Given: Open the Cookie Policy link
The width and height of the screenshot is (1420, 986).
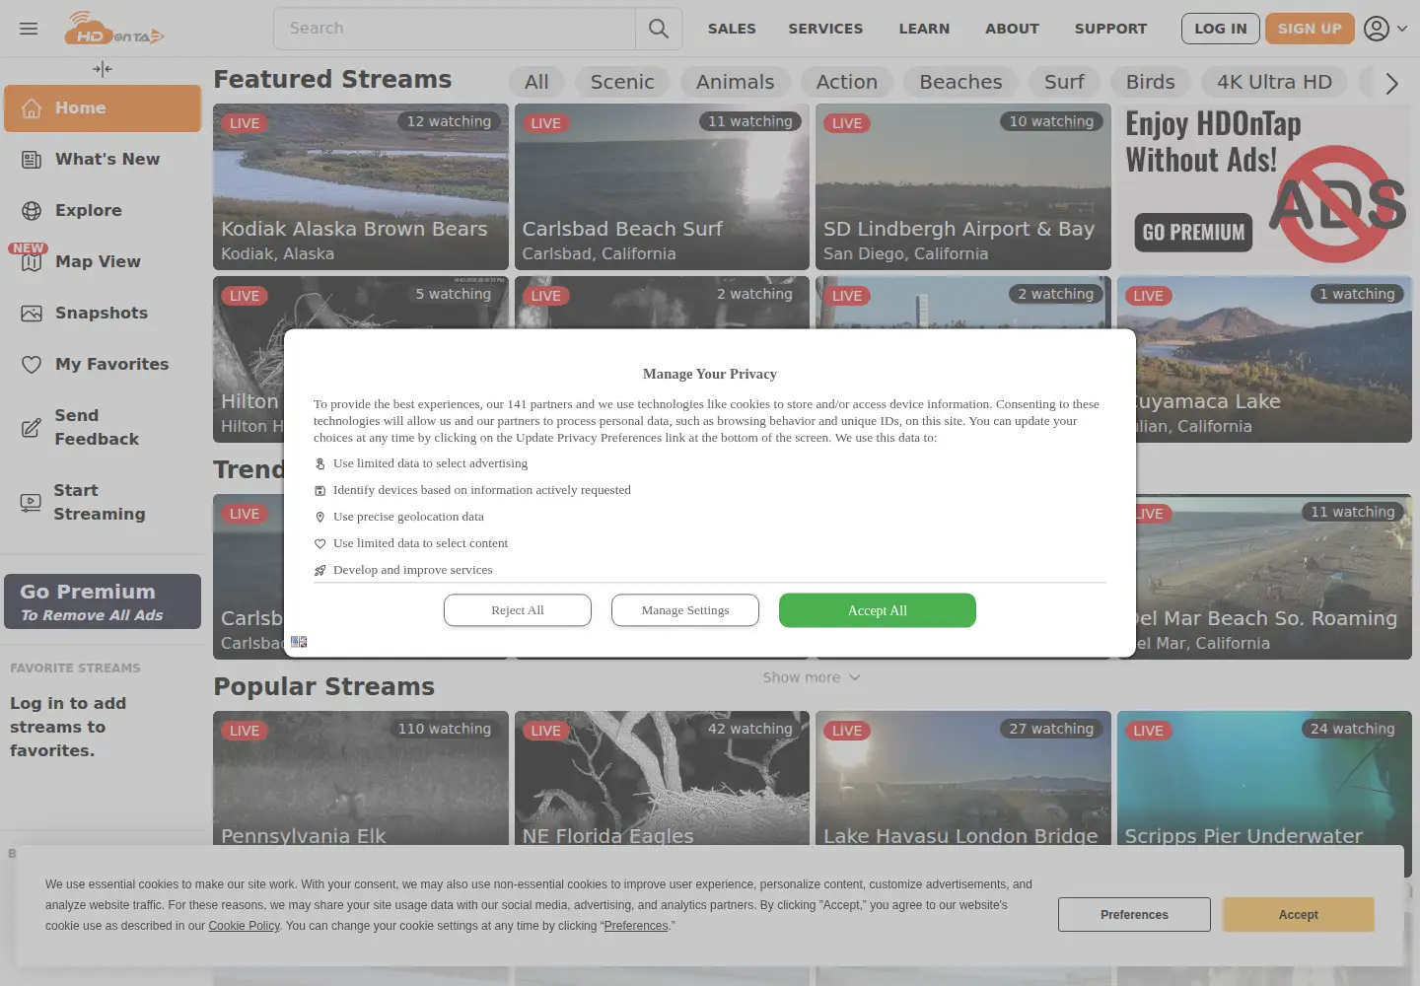Looking at the screenshot, I should (245, 926).
